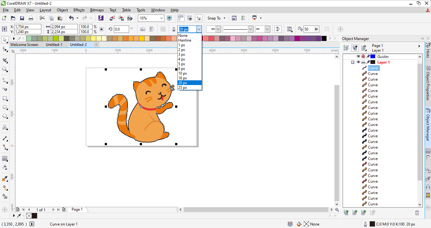Screen dimensions: 431x228
Task: Toggle editing lock on the Guides layer
Action: (x=368, y=56)
